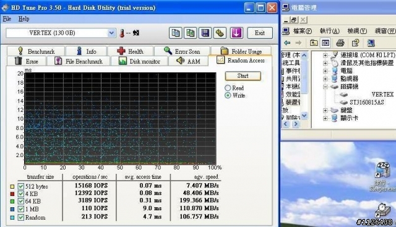Click the temperature thermometer icon
The width and height of the screenshot is (396, 227).
[x=123, y=33]
